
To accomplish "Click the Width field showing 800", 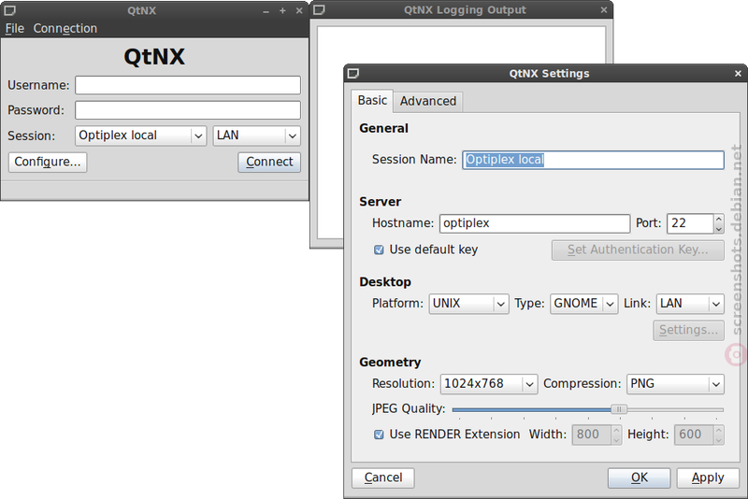I will pos(592,435).
